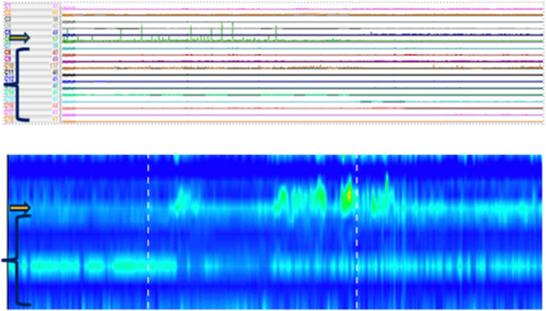Click the yellow hotspot in the spectrogram
546x311 pixels.
[348, 192]
